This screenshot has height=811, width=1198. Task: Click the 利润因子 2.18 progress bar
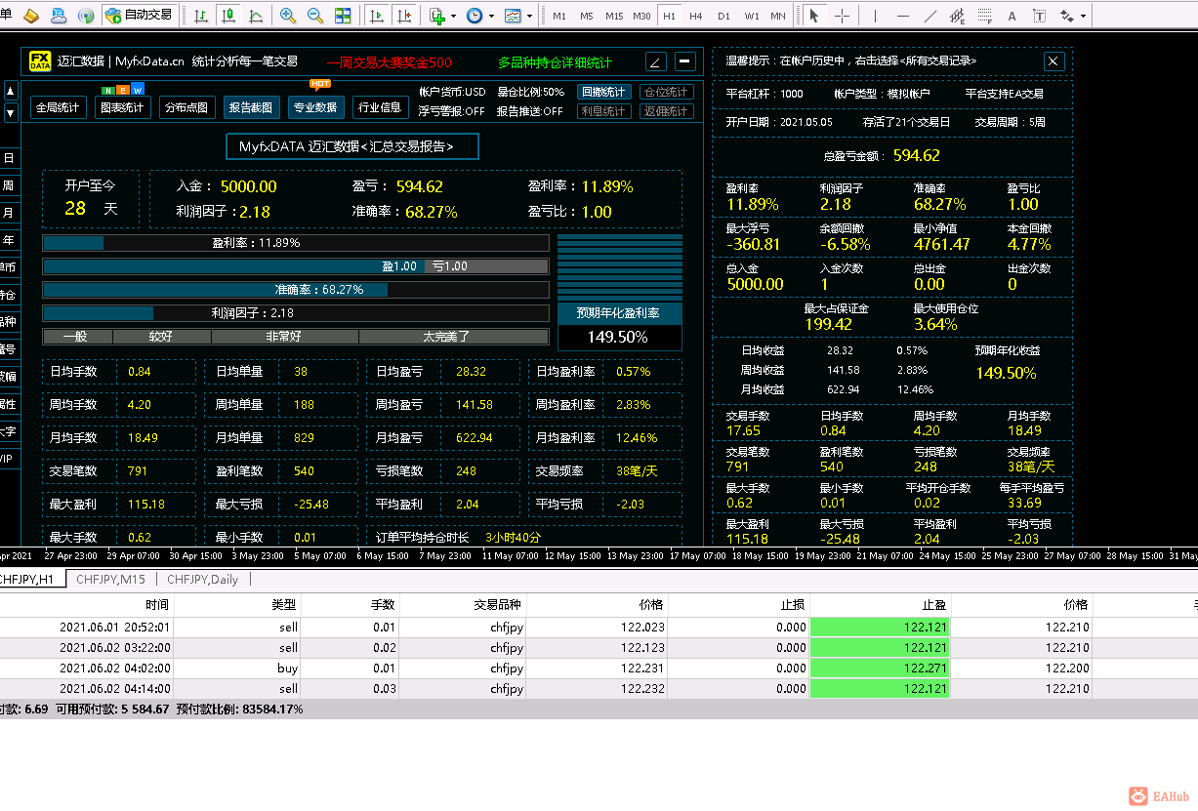click(x=296, y=313)
